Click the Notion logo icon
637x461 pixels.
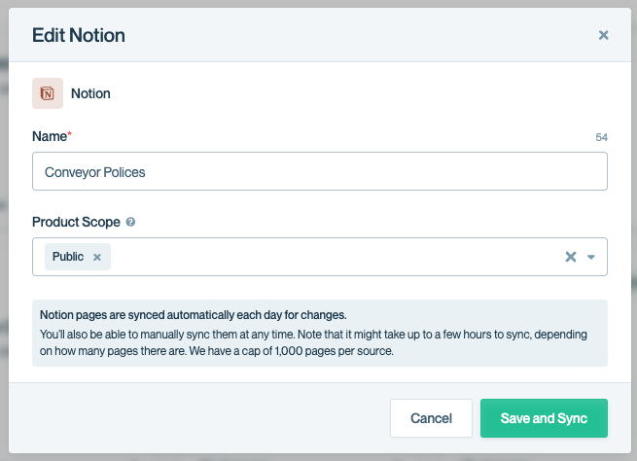[47, 93]
